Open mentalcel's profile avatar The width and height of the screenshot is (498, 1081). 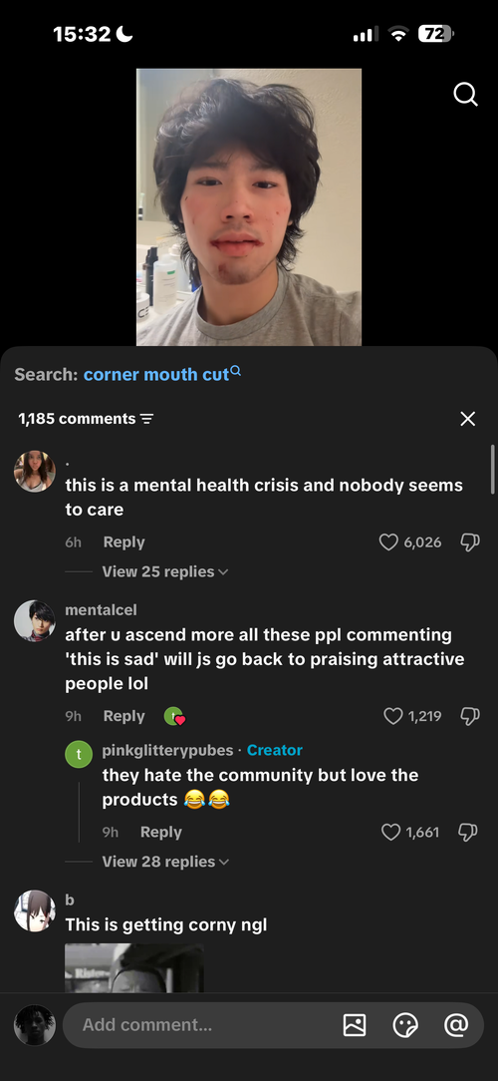[35, 620]
